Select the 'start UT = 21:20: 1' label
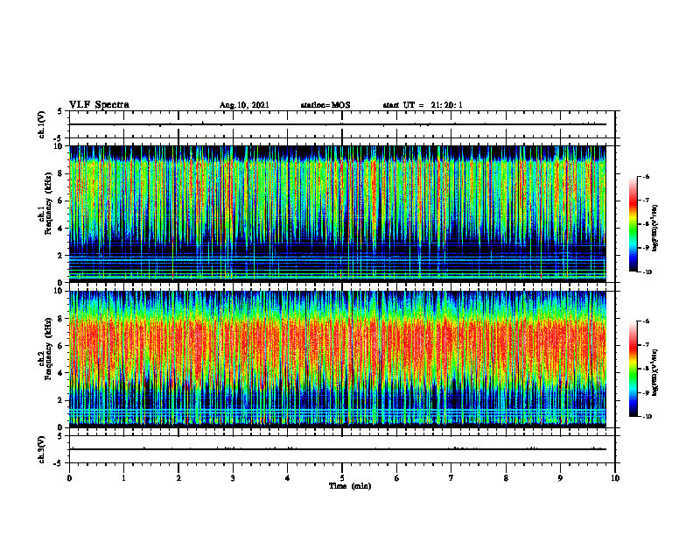The image size is (693, 536). pyautogui.click(x=423, y=105)
